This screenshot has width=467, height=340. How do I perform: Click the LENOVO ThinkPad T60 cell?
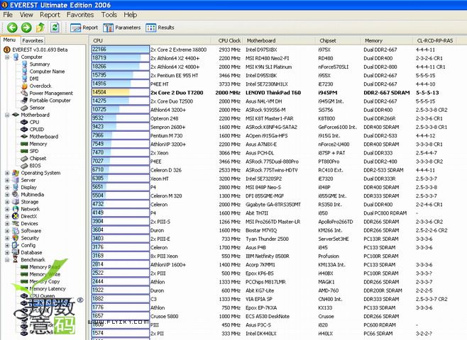pos(273,93)
